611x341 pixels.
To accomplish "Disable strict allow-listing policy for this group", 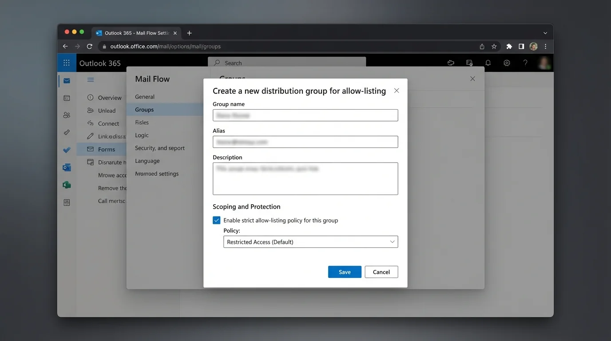I will [x=216, y=220].
